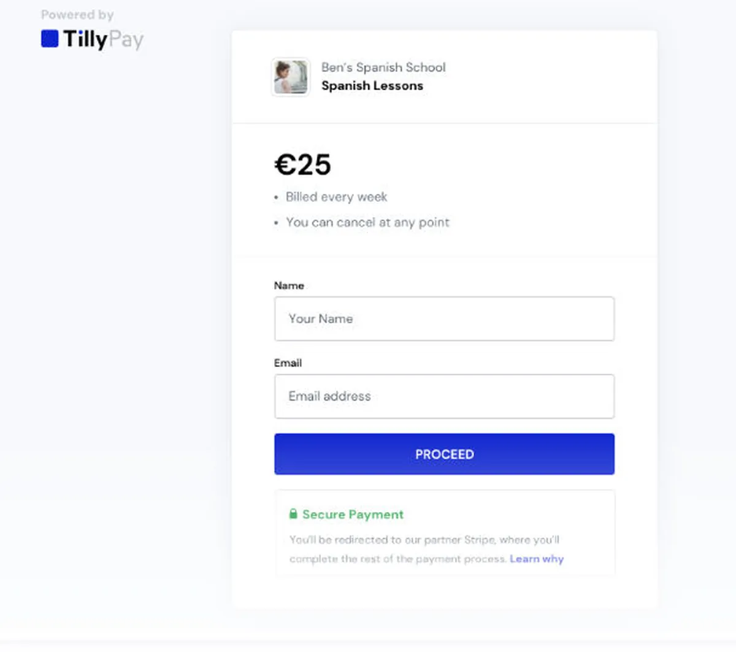This screenshot has height=652, width=736.
Task: Click the blue TillyPay square logo icon
Action: 50,39
